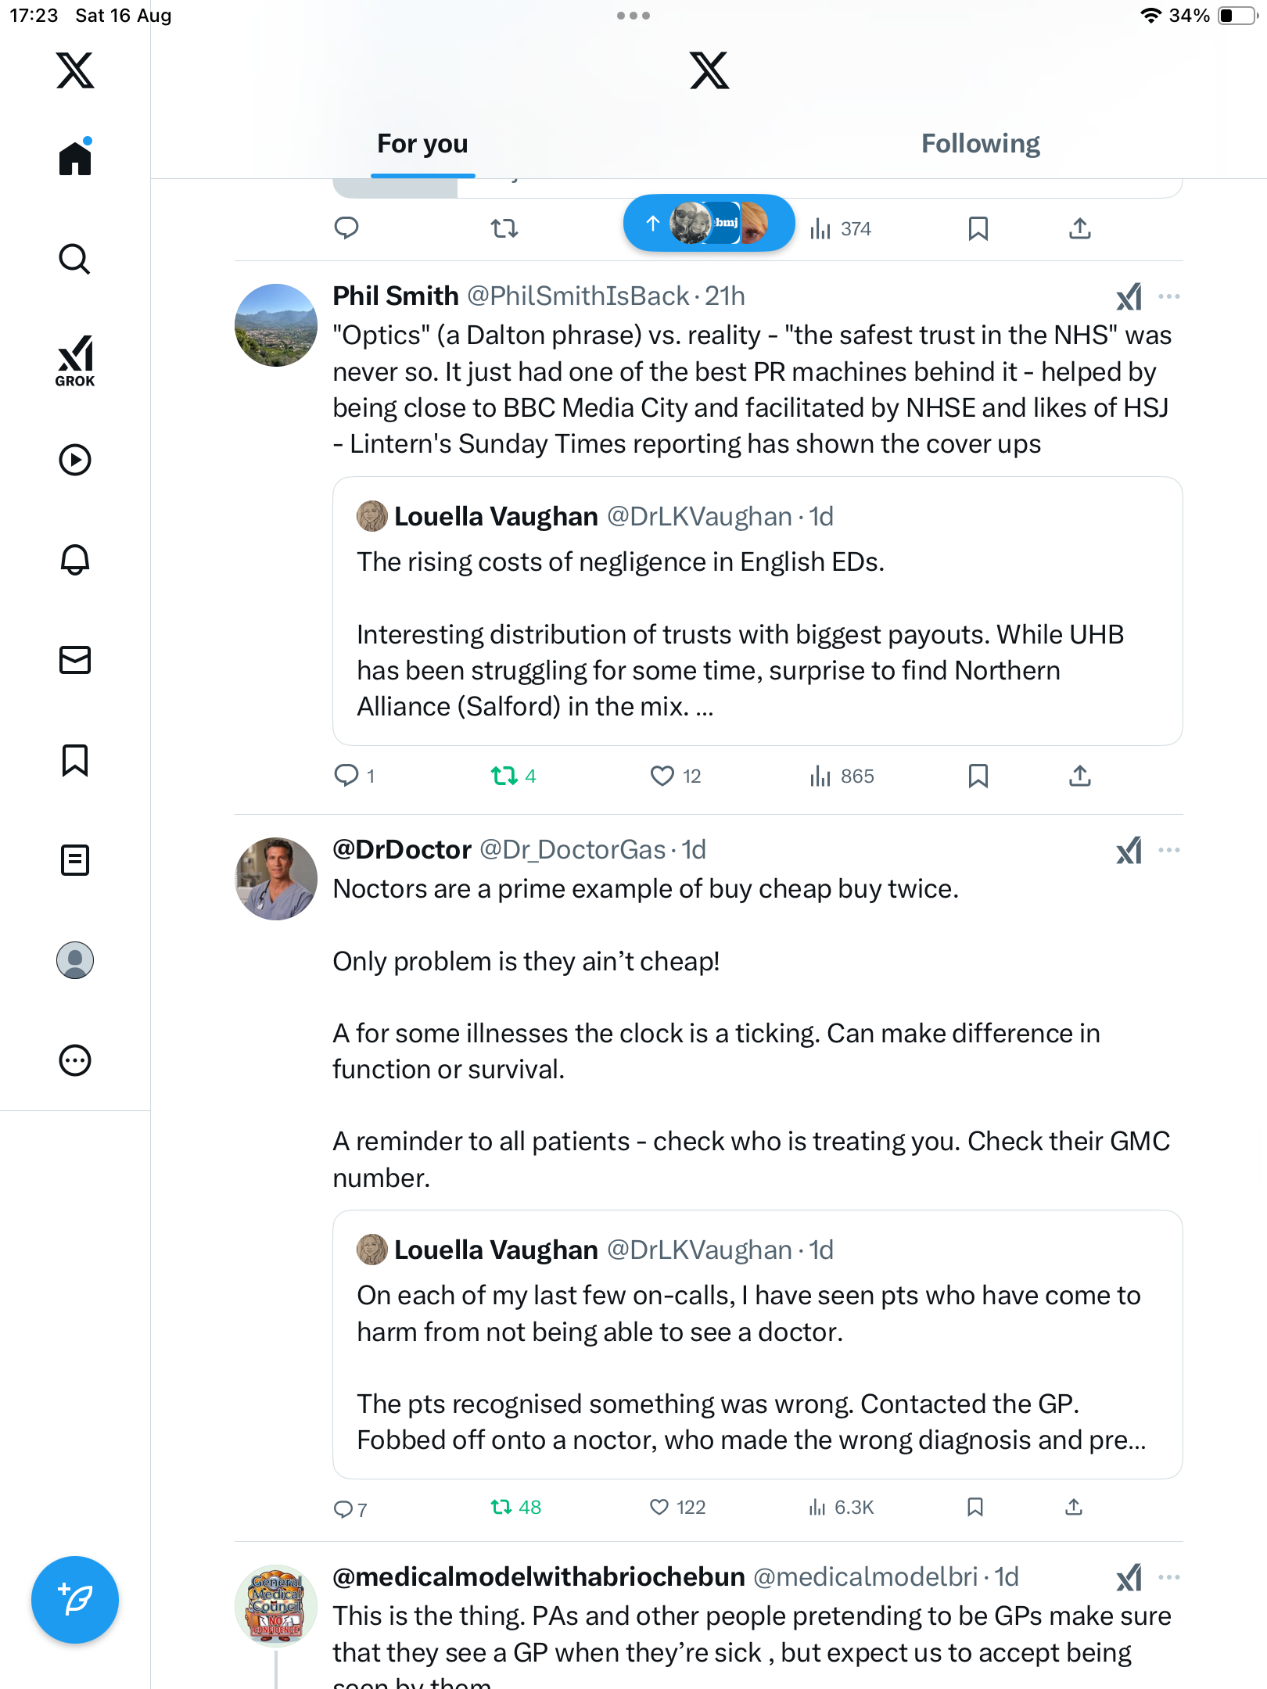Like Phil Smith's post

662,776
